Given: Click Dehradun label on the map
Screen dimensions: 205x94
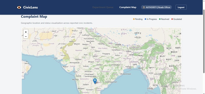Looking at the screenshot, I should [x=97, y=36].
